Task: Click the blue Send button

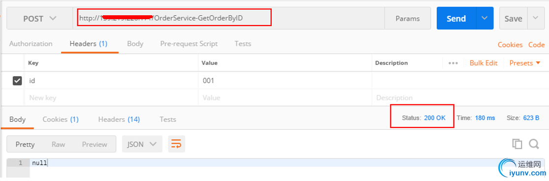Action: [x=456, y=18]
